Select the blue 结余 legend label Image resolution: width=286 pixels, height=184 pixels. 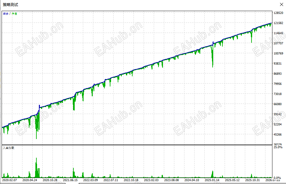coord(6,14)
